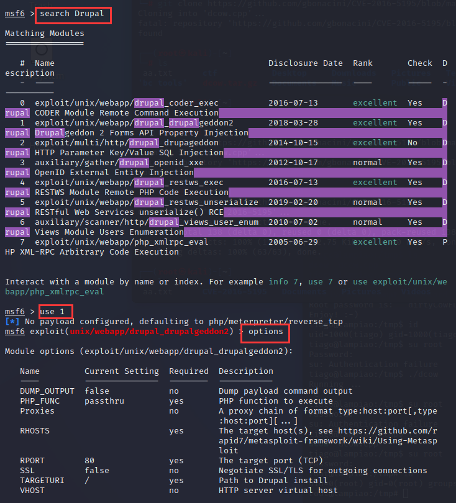Click the 'Module options' heading line

click(149, 351)
